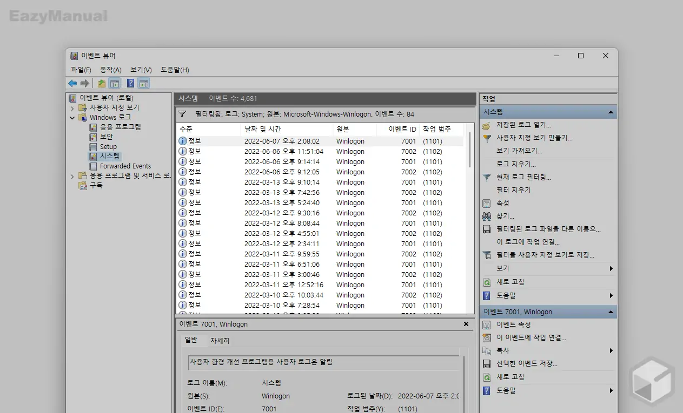The image size is (683, 413).
Task: Toggle the console tree pane toolbar icon
Action: (x=114, y=83)
